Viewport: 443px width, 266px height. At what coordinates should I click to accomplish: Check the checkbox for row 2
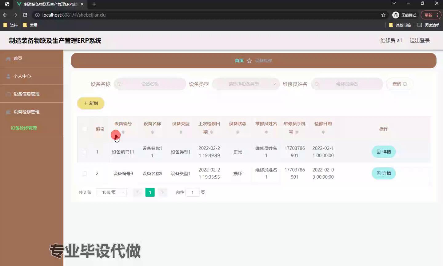click(85, 174)
